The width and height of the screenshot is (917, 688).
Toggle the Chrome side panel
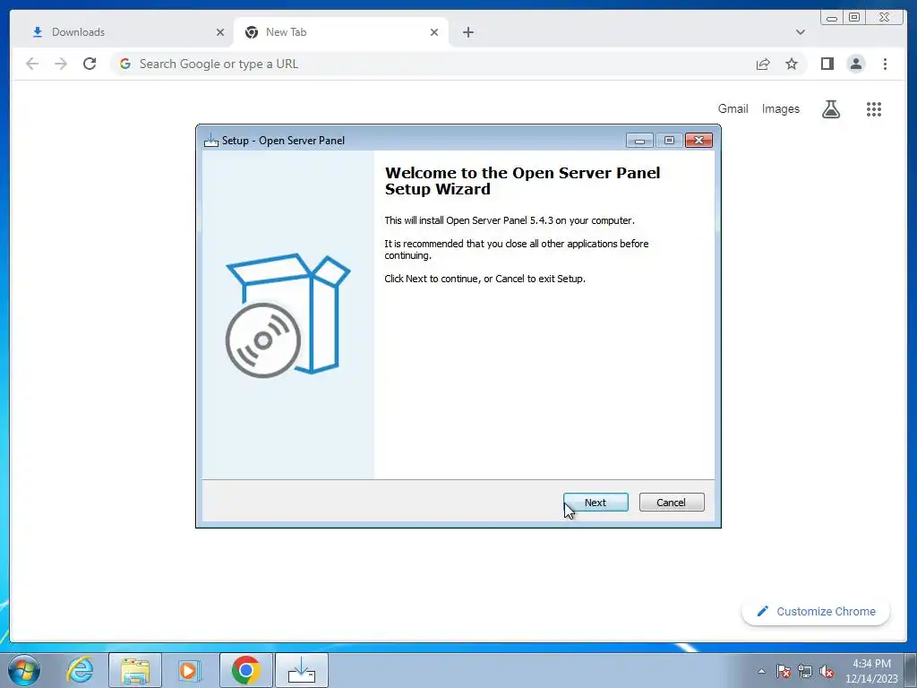pyautogui.click(x=827, y=64)
